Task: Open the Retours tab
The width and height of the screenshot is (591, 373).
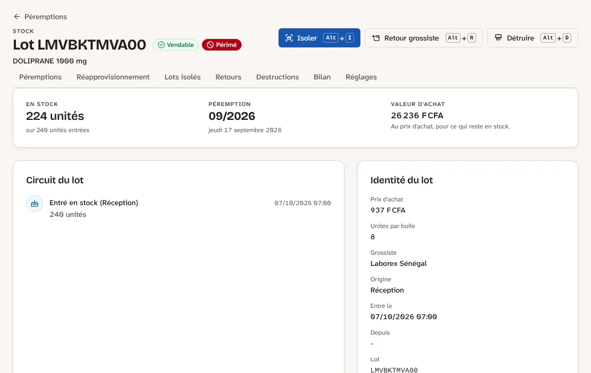Action: pos(228,77)
